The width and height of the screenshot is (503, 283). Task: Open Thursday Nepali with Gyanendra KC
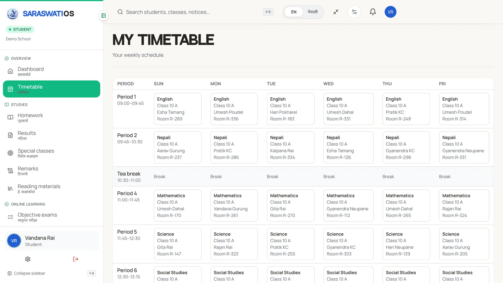406,147
